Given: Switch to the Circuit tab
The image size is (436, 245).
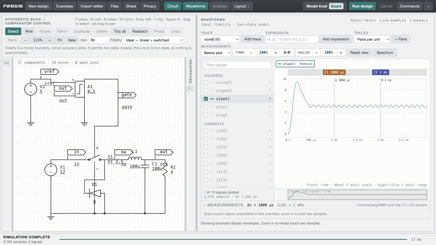Looking at the screenshot, I should point(173,6).
